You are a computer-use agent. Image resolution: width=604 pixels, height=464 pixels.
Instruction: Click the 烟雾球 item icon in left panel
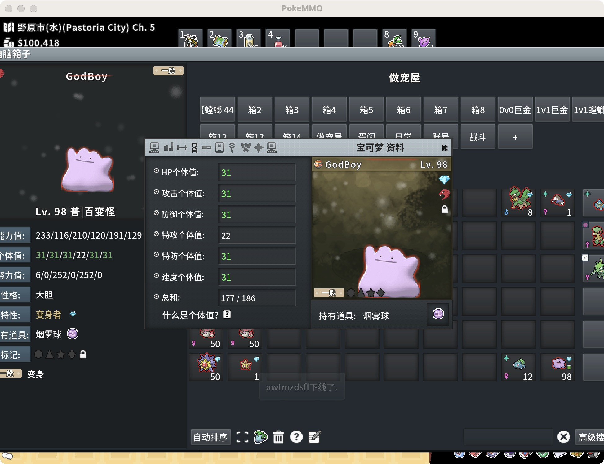pos(73,334)
